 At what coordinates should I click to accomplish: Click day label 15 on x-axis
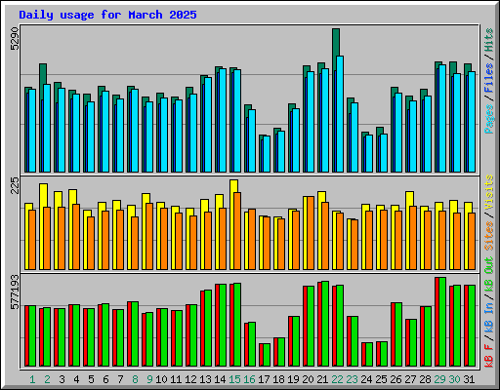[x=234, y=379]
